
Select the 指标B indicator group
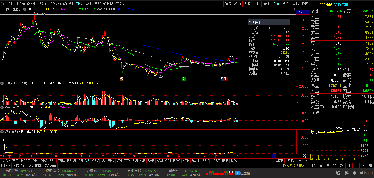[279, 161]
